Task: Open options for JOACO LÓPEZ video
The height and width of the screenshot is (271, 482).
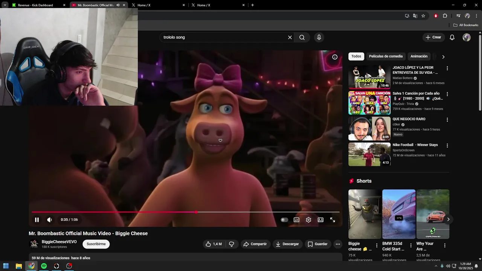Action: 447,69
